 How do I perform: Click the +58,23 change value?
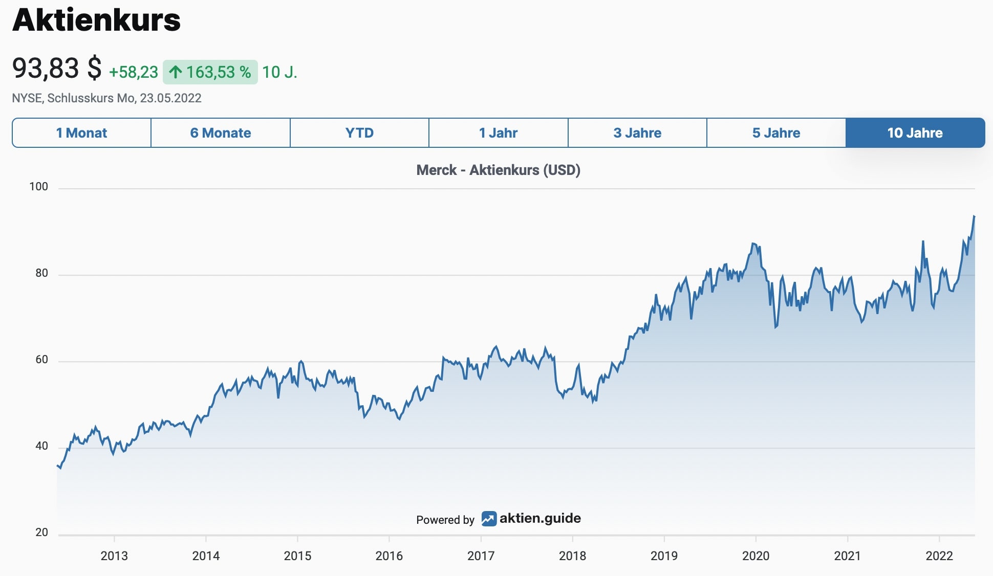[x=134, y=73]
